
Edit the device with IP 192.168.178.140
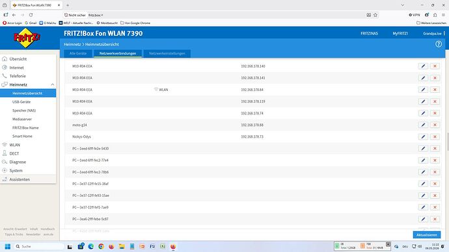[423, 66]
